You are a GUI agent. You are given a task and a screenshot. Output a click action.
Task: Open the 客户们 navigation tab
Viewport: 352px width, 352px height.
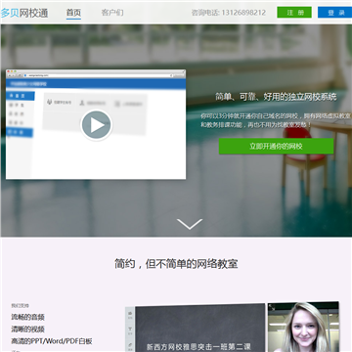(112, 13)
